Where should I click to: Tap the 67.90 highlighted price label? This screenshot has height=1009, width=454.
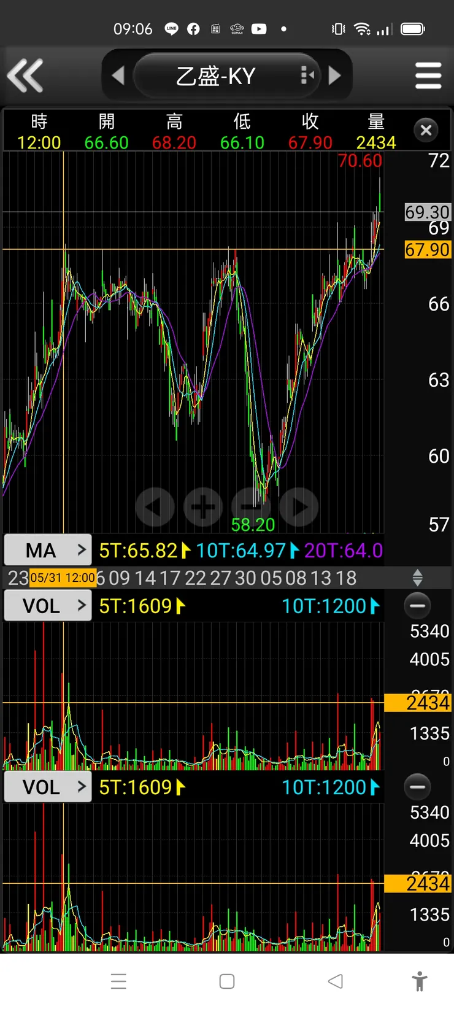click(428, 250)
